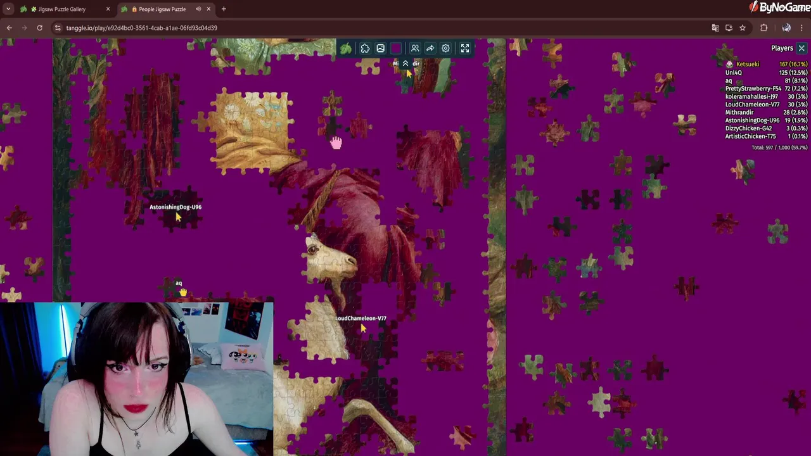Click the Tanggle leaf logo in toolbar
Screen dimensions: 811x456
click(346, 48)
